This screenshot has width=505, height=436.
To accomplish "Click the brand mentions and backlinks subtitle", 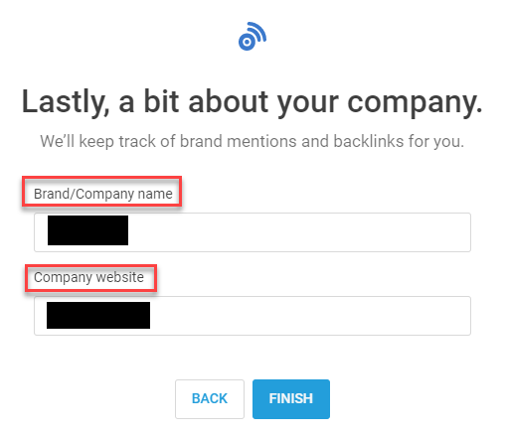I will [252, 141].
